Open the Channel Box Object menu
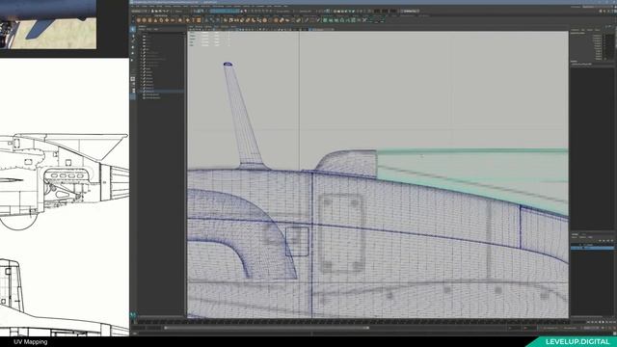 point(589,30)
